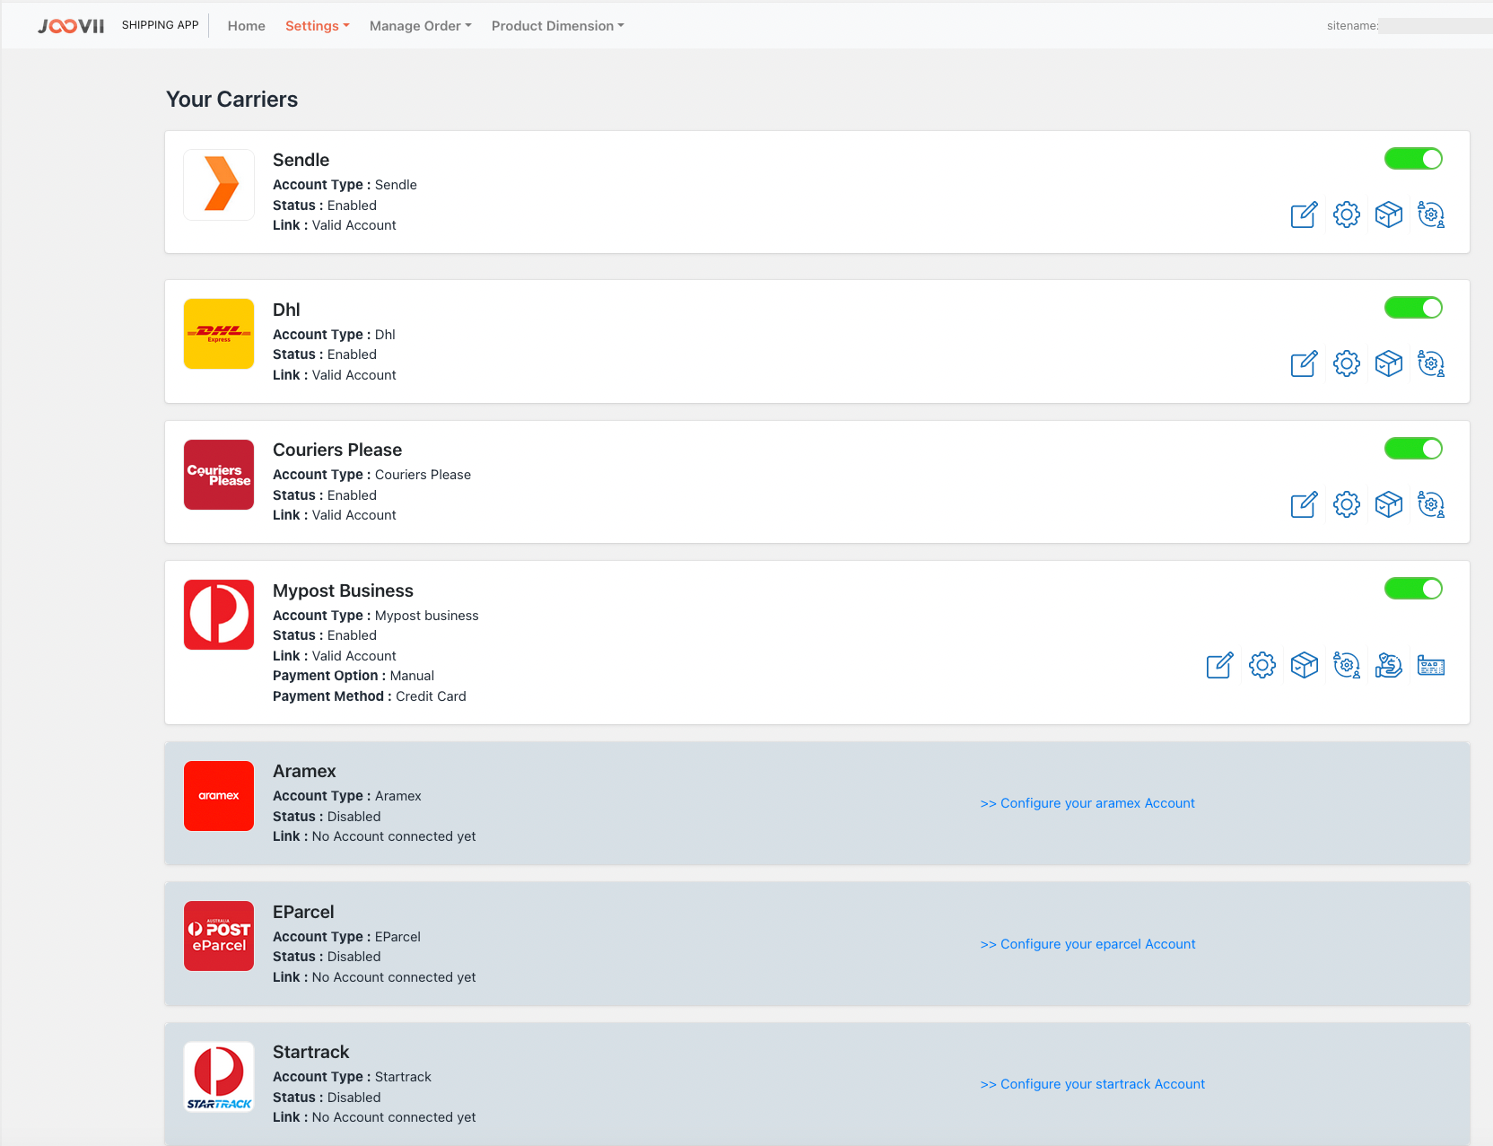Image resolution: width=1493 pixels, height=1146 pixels.
Task: Click the edit pencil icon for Mypost Business
Action: 1219,666
